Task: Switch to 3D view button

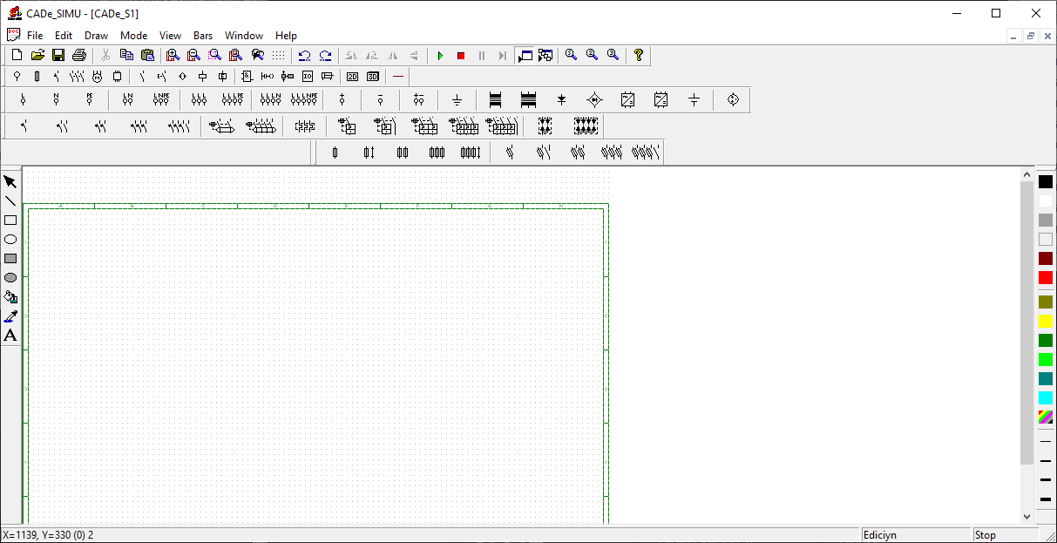Action: 373,77
